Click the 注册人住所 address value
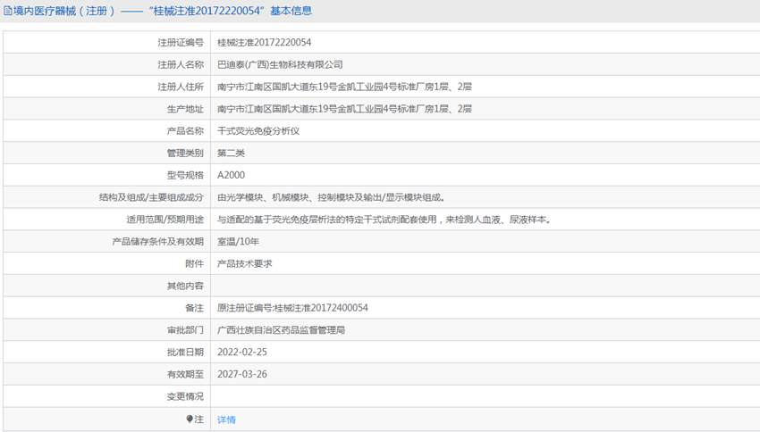 tap(344, 87)
